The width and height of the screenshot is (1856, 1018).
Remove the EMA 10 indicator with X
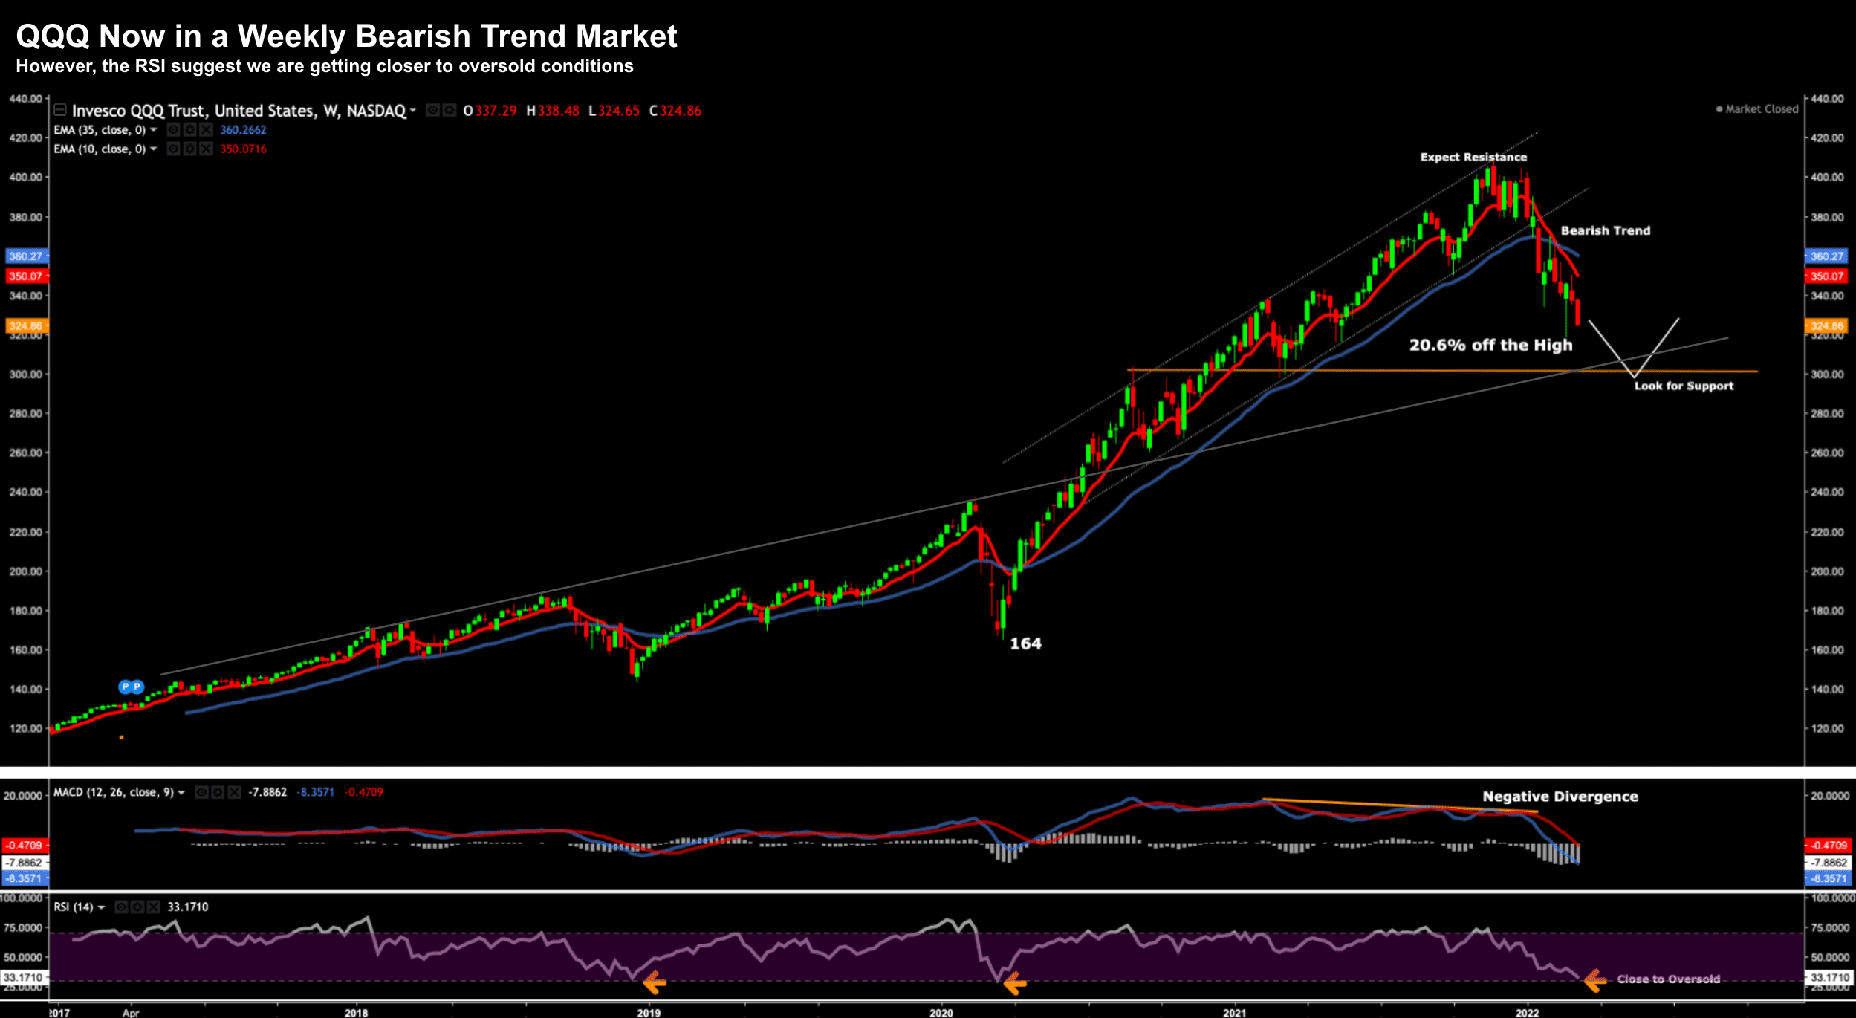(206, 149)
